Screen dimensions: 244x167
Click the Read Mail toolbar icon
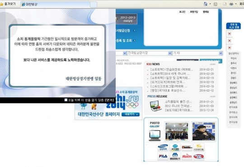tap(225, 4)
